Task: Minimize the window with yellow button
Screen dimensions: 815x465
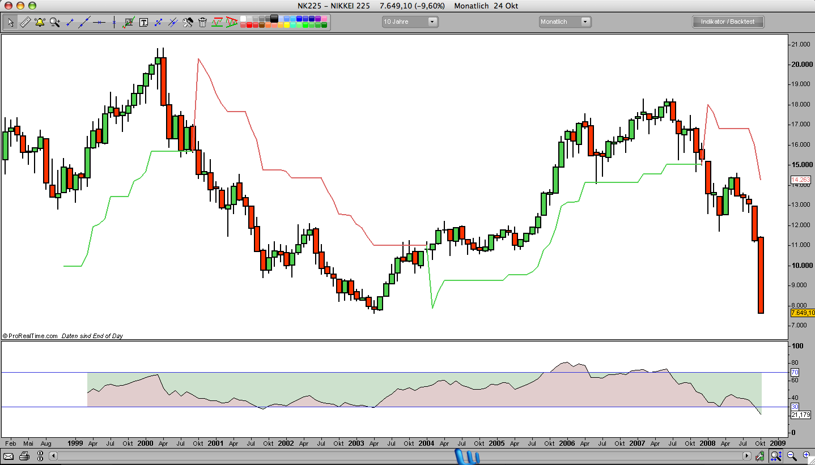Action: [20, 6]
